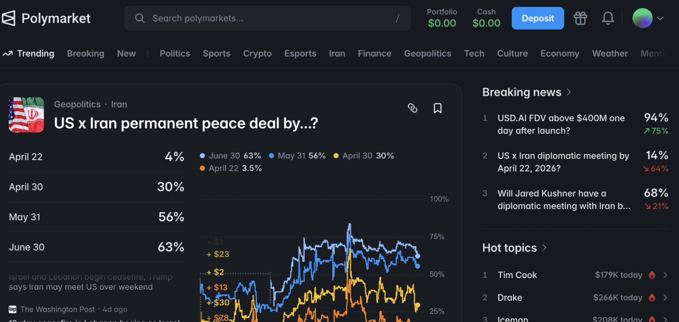Screen dimensions: 679x322
Task: Open the Geopolitics breadcrumb link
Action: 77,104
